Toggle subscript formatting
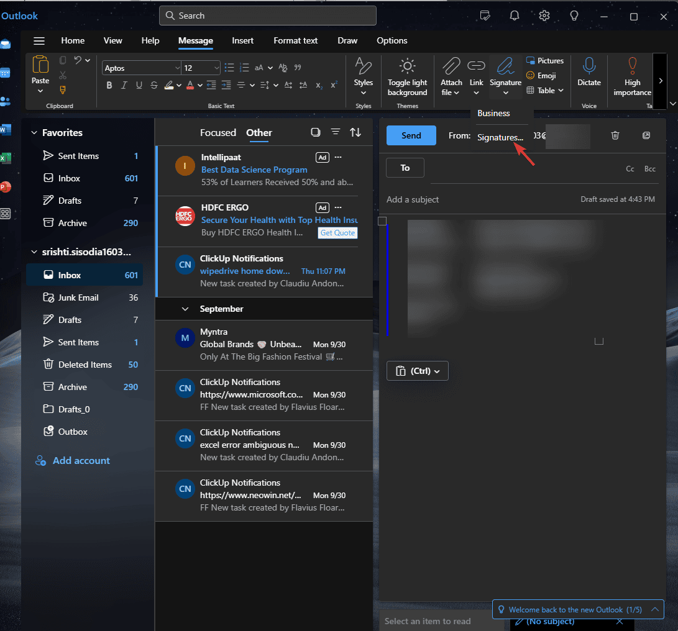This screenshot has width=678, height=631. pos(319,85)
